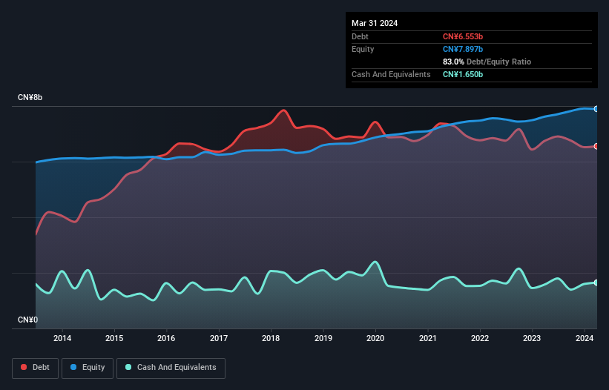The width and height of the screenshot is (609, 390).
Task: Click the 2018 x-axis label
Action: click(271, 338)
